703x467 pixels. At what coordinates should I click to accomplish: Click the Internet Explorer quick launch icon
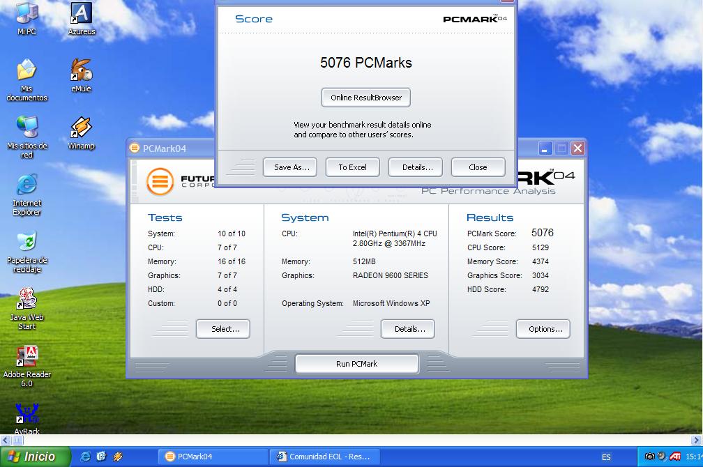click(x=85, y=457)
